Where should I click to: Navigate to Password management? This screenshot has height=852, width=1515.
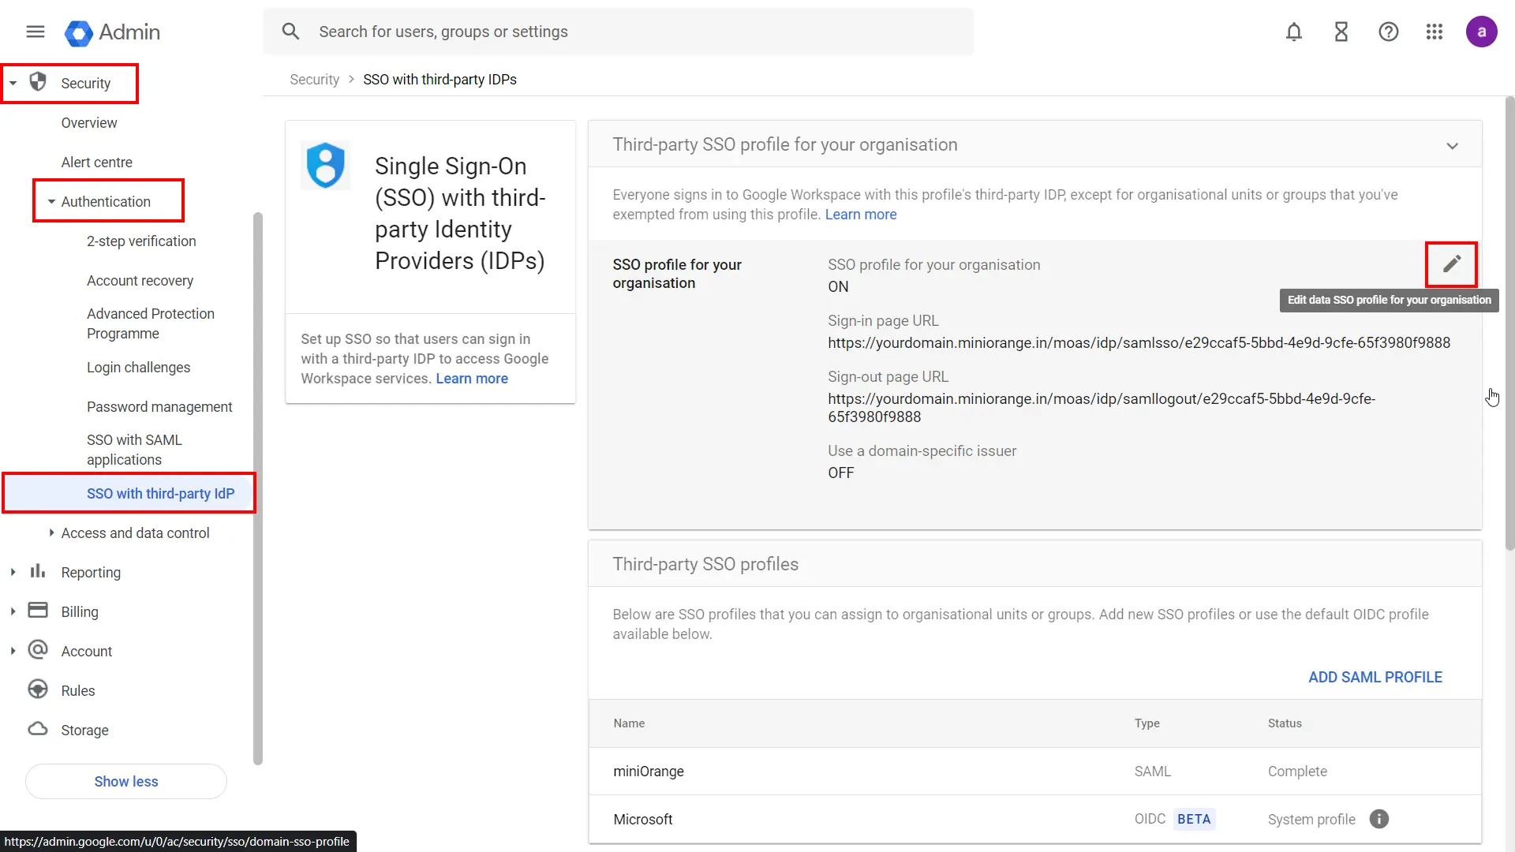(x=159, y=406)
